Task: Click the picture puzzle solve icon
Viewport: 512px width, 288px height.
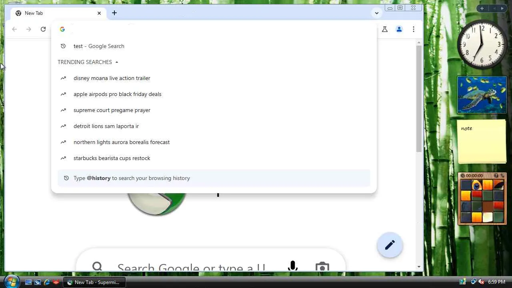Action: point(502,176)
